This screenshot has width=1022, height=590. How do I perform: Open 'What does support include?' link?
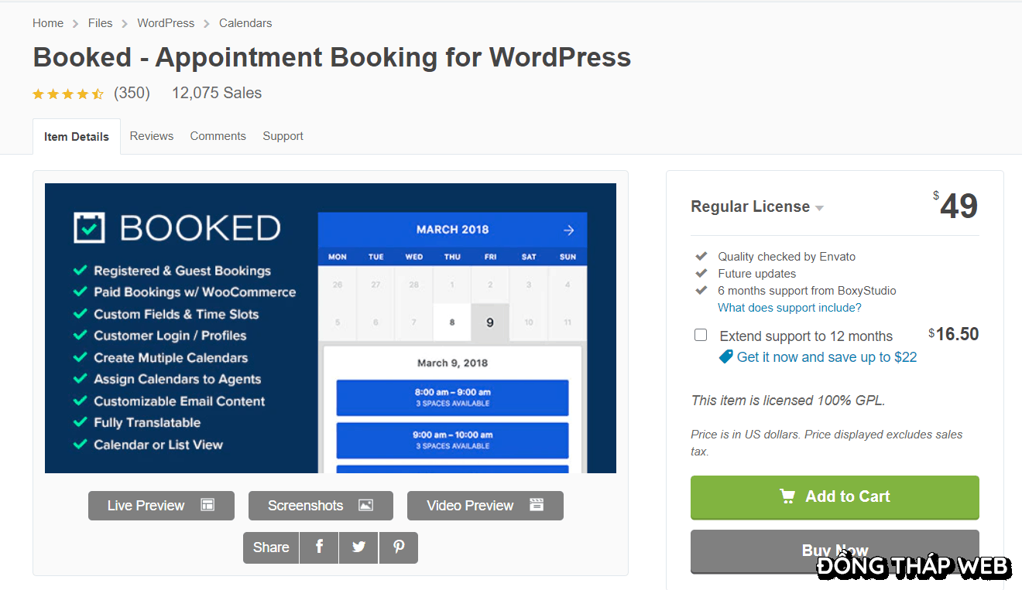click(789, 308)
